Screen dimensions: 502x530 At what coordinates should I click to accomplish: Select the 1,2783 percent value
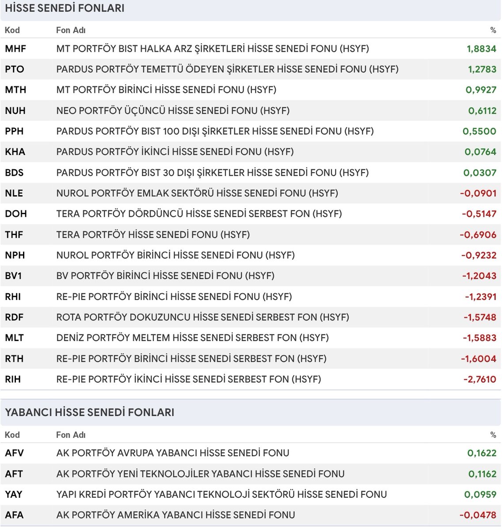click(x=482, y=69)
